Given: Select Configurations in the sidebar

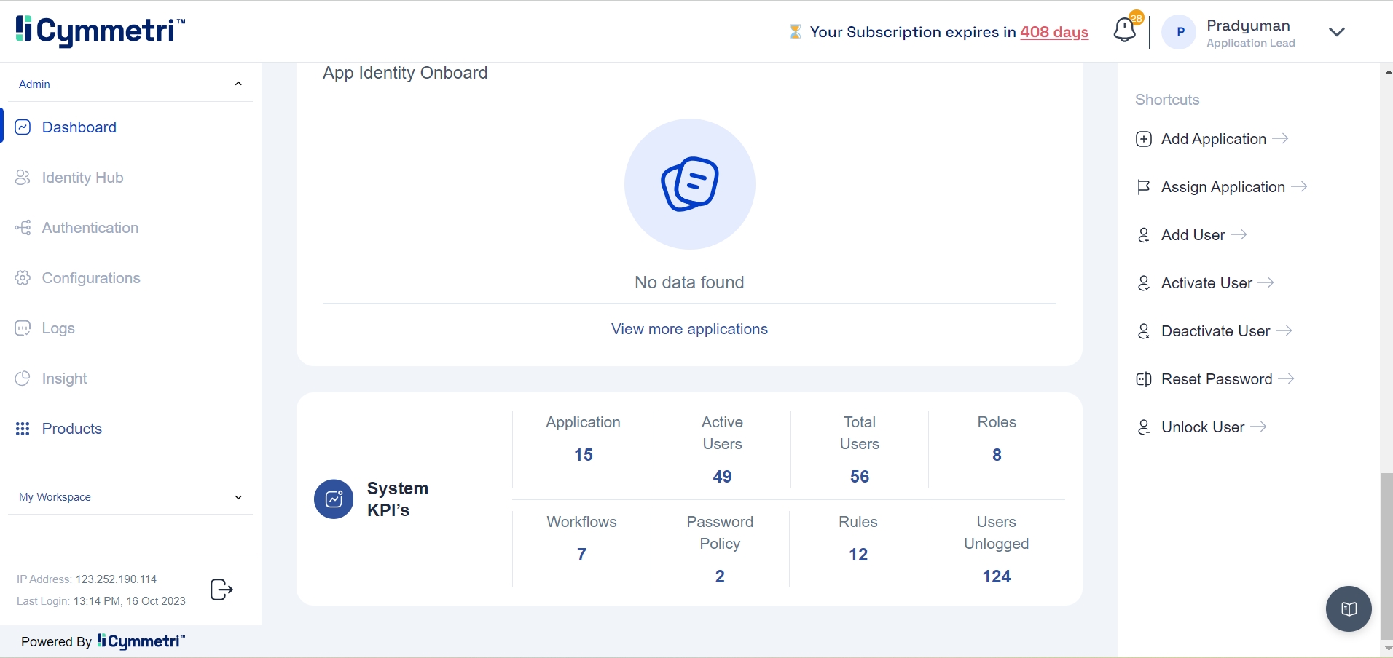Looking at the screenshot, I should pyautogui.click(x=91, y=278).
